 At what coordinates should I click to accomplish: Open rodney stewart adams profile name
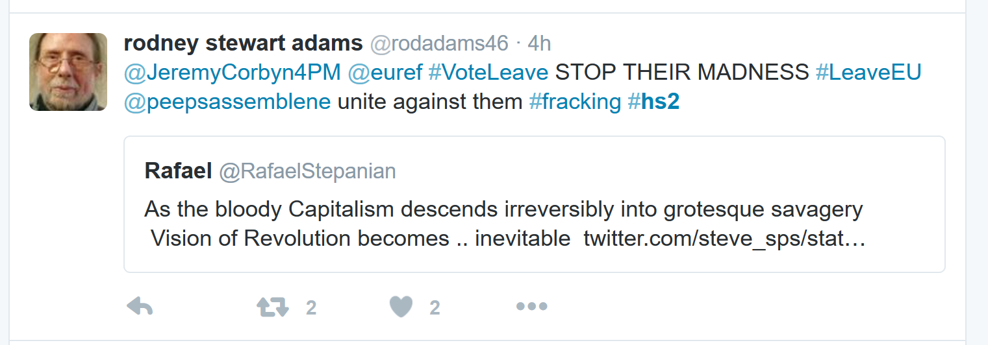tap(243, 43)
